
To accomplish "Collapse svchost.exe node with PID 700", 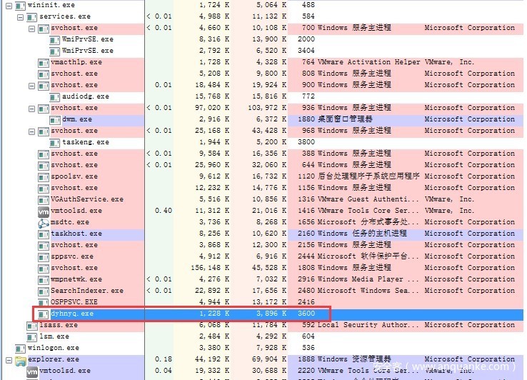I will coord(31,28).
